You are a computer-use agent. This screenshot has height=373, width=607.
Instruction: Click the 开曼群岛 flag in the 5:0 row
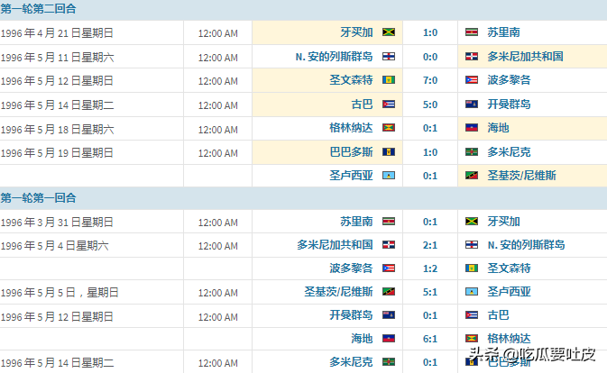point(471,104)
